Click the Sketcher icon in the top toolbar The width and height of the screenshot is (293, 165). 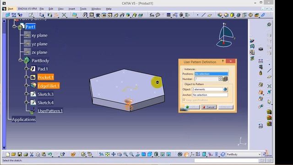(x=31, y=15)
